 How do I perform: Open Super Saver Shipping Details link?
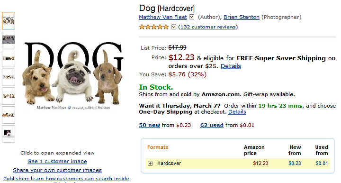pyautogui.click(x=231, y=66)
